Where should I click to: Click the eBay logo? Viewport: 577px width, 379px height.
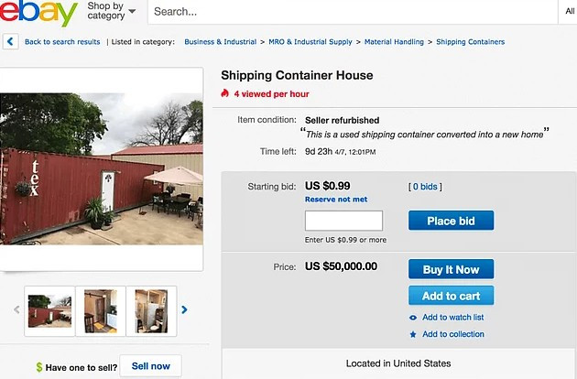point(38,13)
